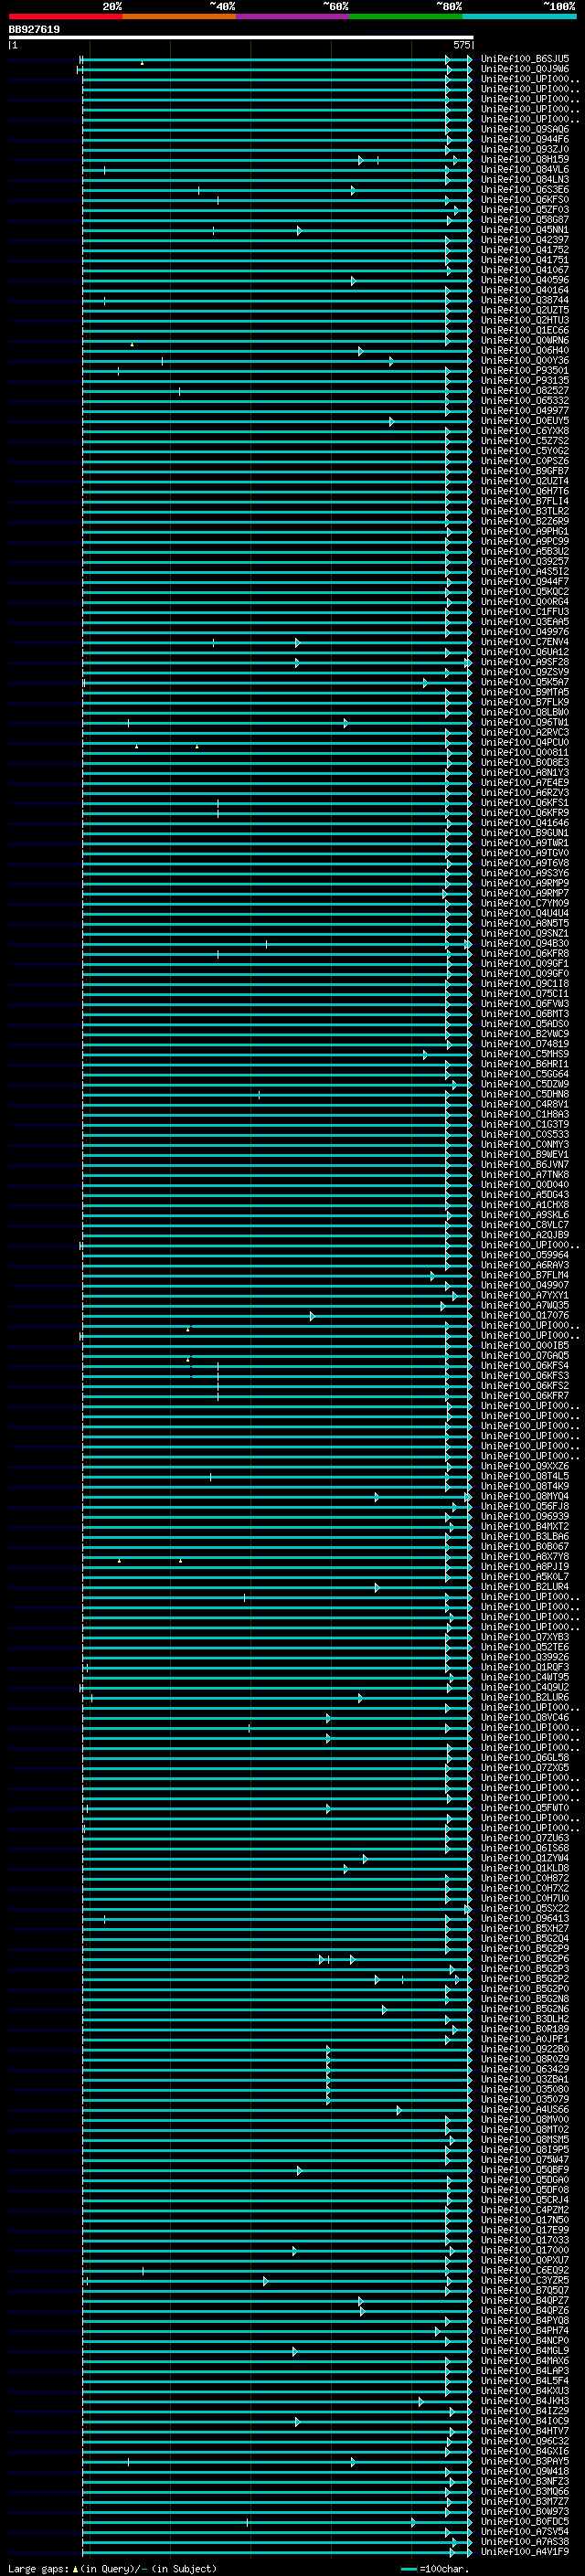Screen dimensions: 585x2576
Task: Select label UniRef100_B9GUN1
Action: 525,833
